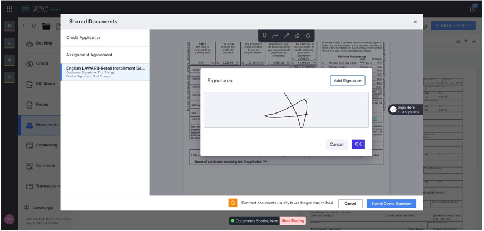Select the arrow pointer annotation tool
Viewport: 484px width, 231px height.
click(x=286, y=36)
